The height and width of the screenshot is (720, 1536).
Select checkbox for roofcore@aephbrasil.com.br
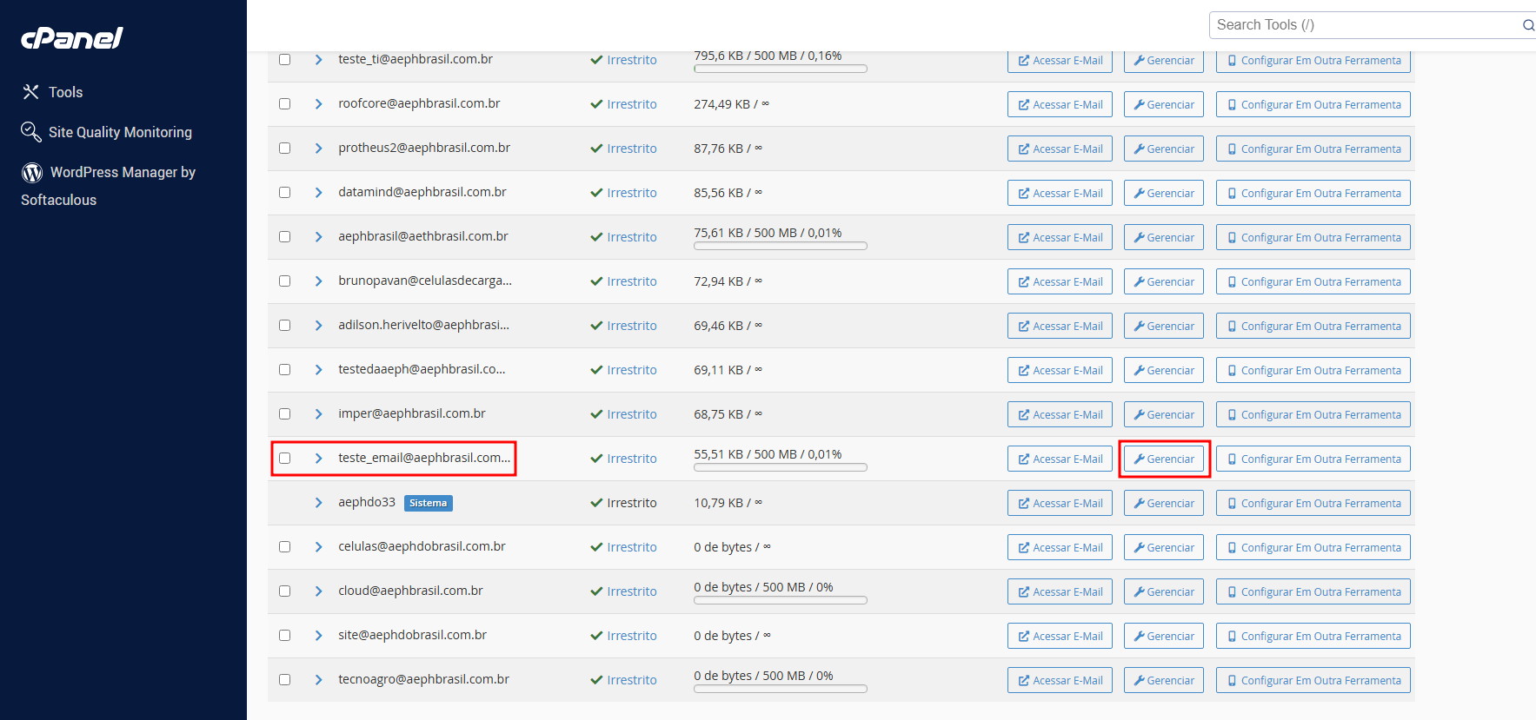click(x=284, y=104)
